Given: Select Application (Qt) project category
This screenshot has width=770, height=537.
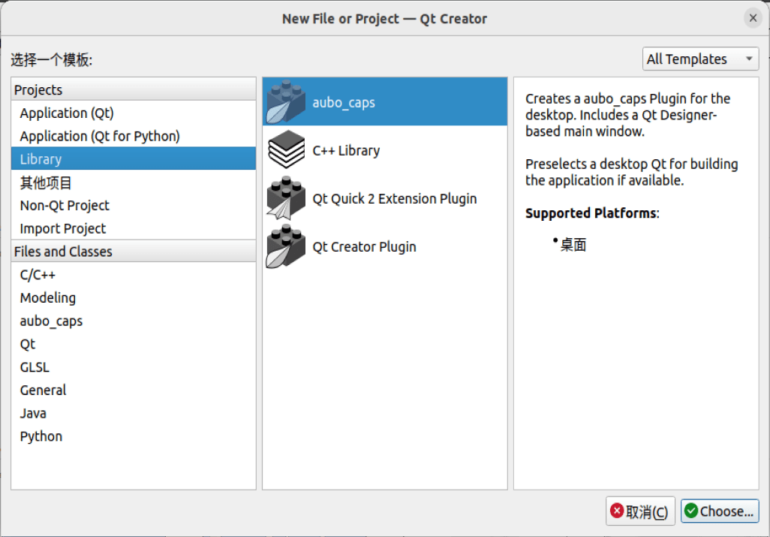Looking at the screenshot, I should [x=134, y=113].
